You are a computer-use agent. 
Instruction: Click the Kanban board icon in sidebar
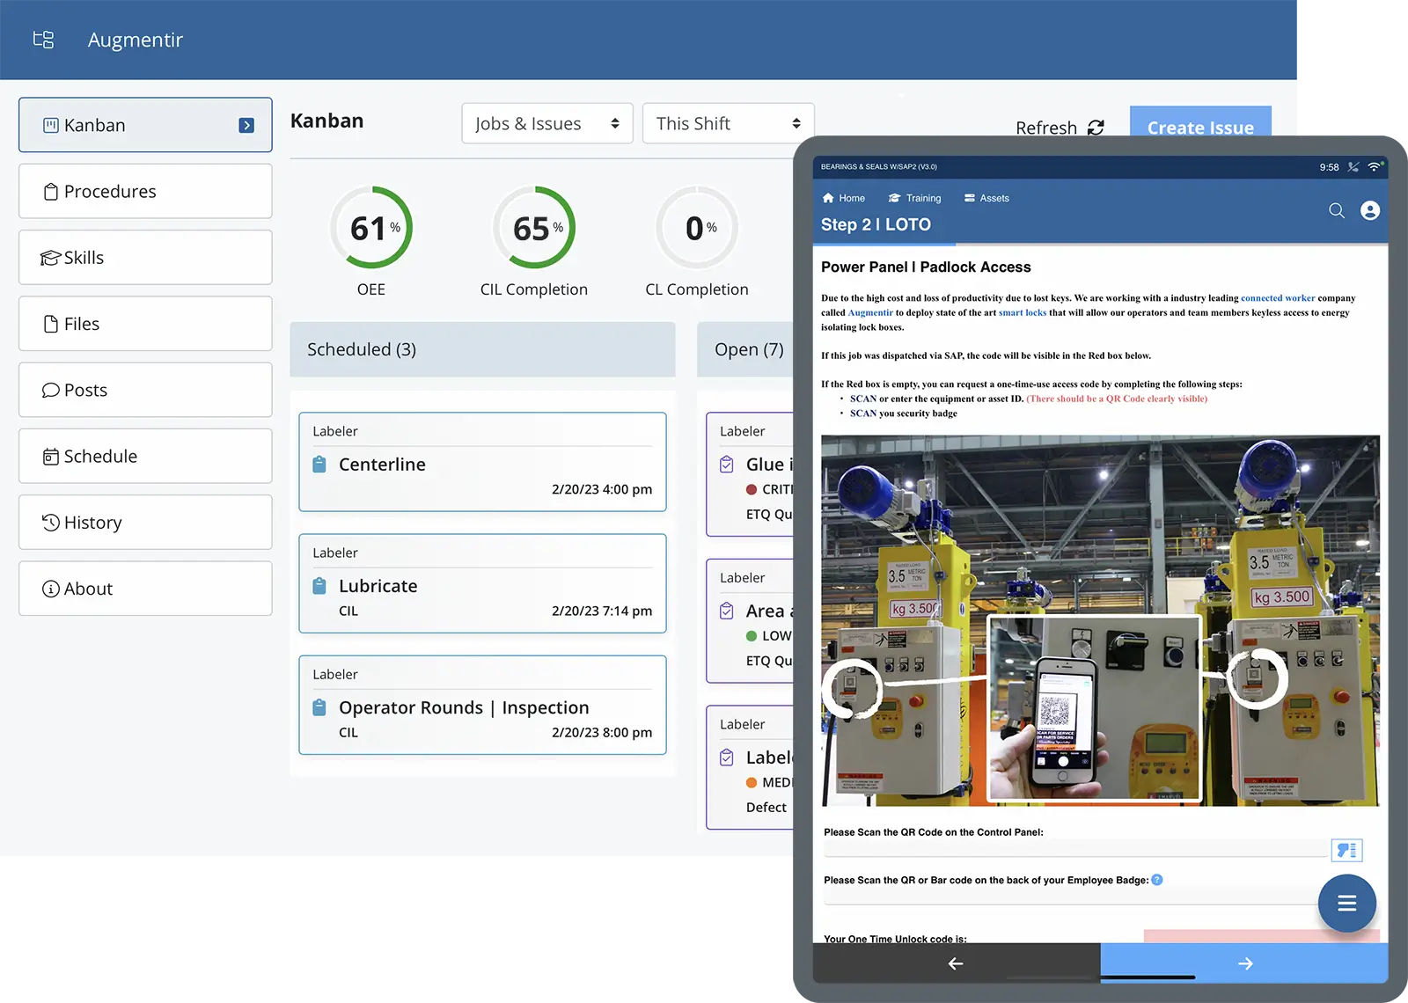click(x=51, y=125)
